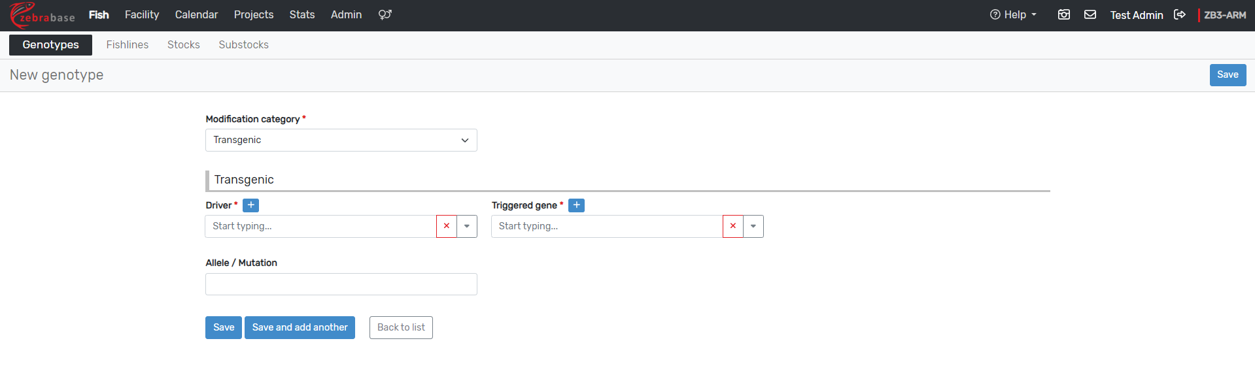This screenshot has height=375, width=1255.
Task: Expand the Help menu
Action: 1014,14
